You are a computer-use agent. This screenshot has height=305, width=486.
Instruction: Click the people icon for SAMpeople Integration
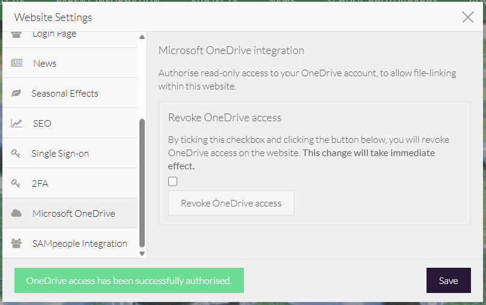coord(17,243)
